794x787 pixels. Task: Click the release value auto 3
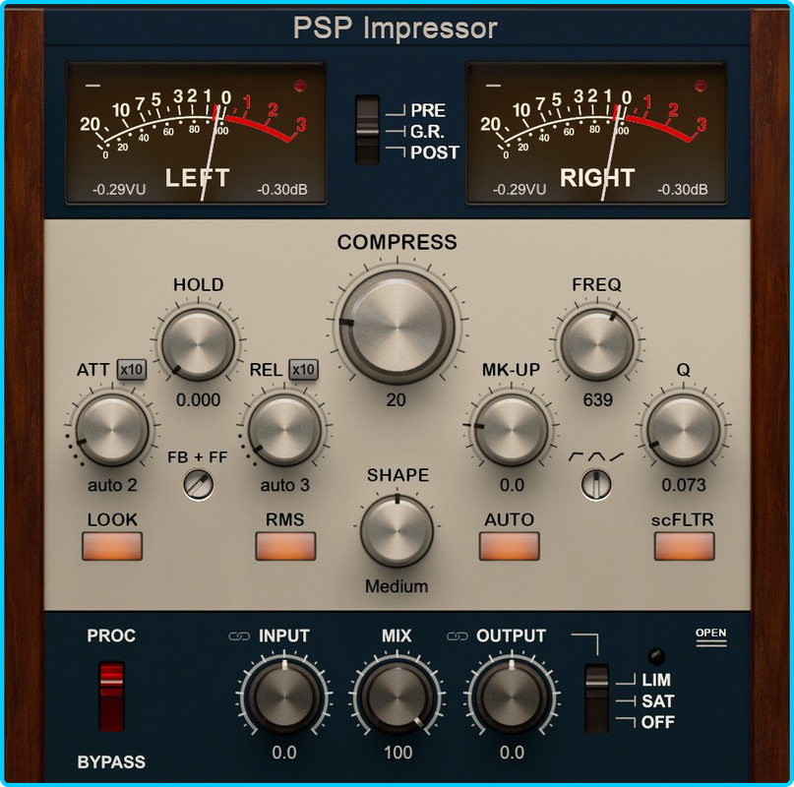(284, 485)
